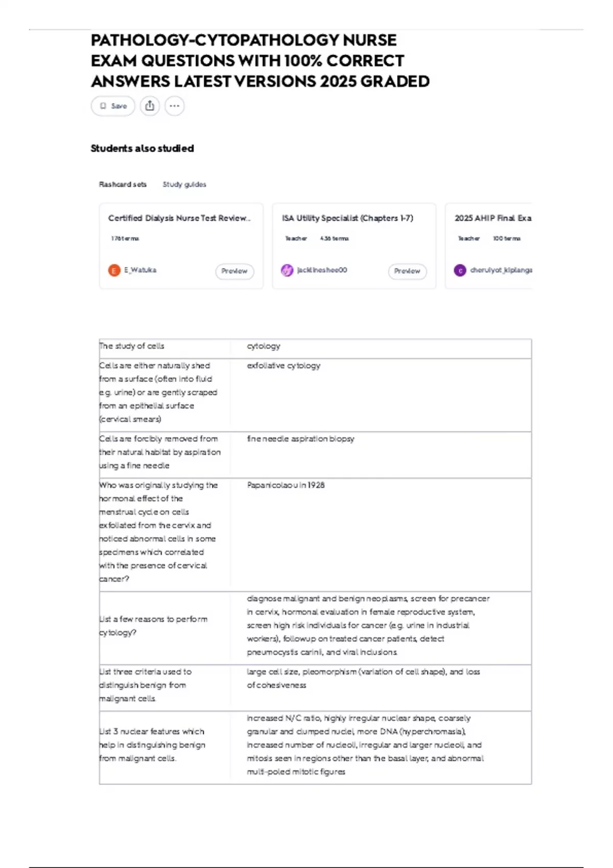This screenshot has height=868, width=613.
Task: Click the Save bookmark button
Action: [x=113, y=106]
